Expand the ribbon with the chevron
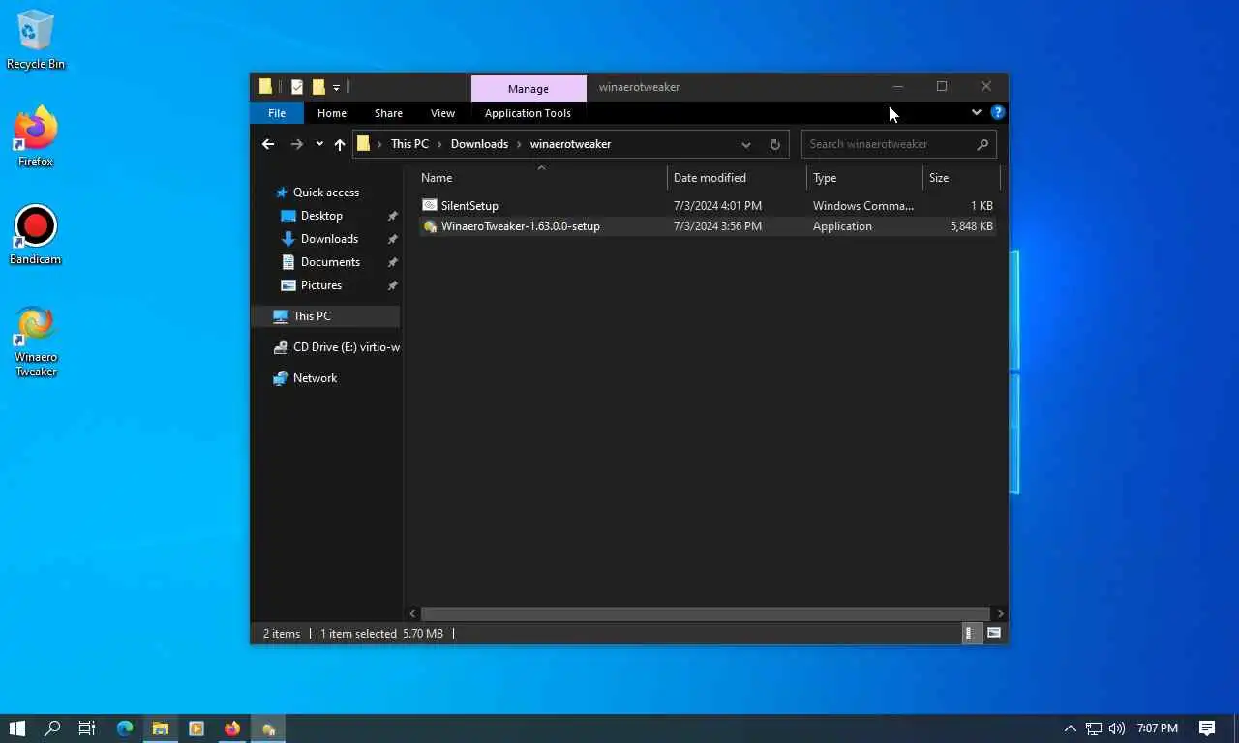 [976, 112]
